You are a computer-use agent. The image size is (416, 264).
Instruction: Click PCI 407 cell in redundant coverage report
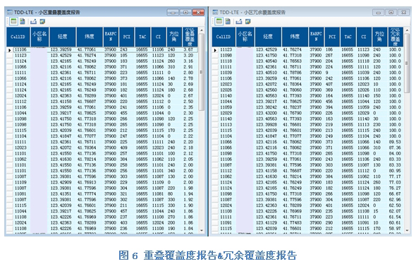click(329, 84)
